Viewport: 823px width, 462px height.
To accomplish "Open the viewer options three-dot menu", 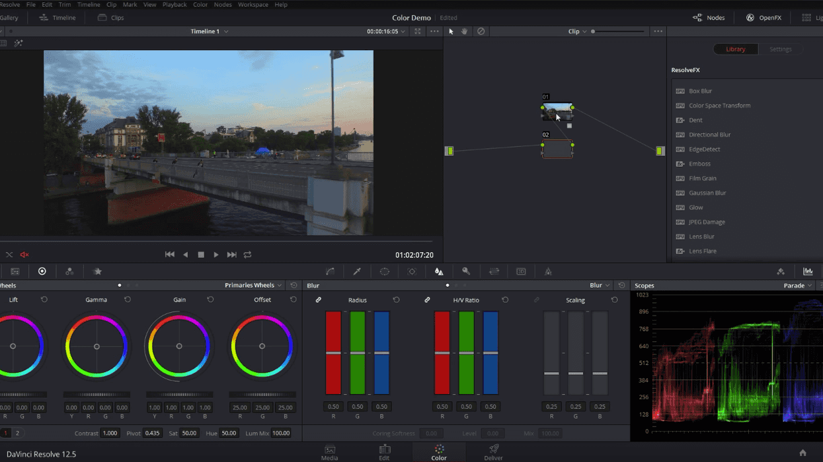I will pos(434,31).
